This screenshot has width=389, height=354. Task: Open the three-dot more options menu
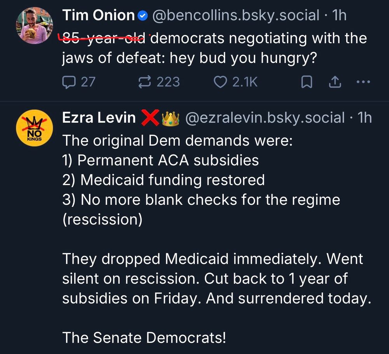[x=363, y=82]
